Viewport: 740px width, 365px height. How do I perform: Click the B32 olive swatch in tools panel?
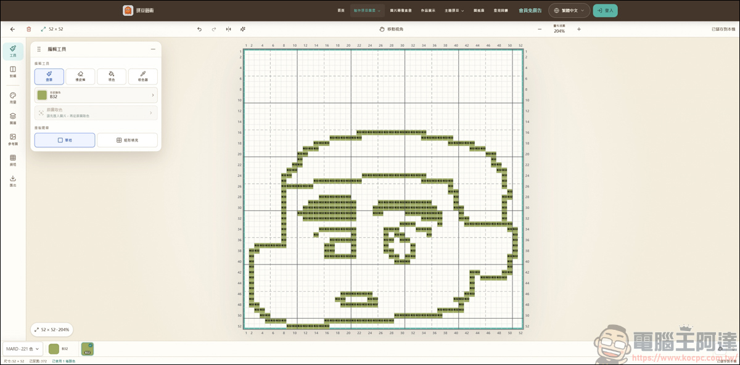pos(42,95)
